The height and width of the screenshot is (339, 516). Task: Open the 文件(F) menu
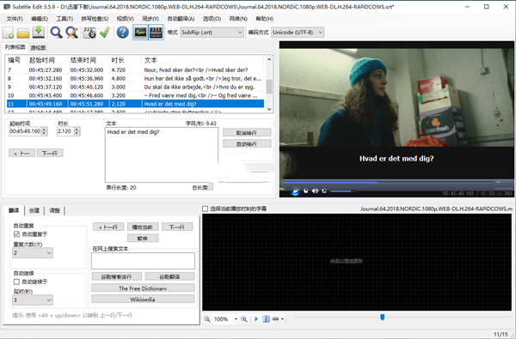click(x=15, y=19)
